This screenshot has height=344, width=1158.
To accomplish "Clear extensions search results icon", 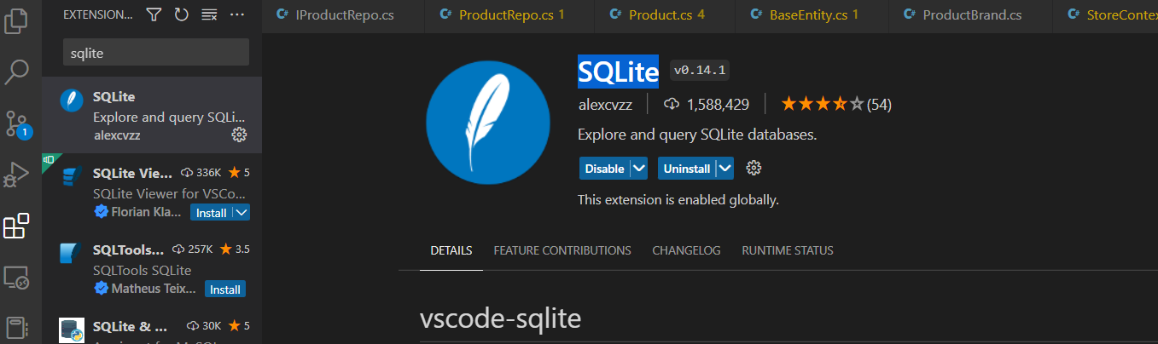I will pos(208,14).
